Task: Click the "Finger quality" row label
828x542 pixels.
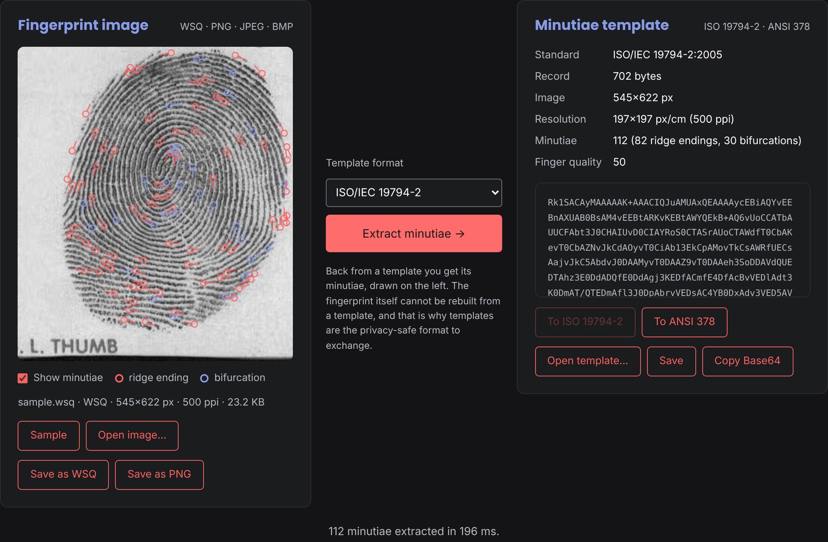Action: (568, 162)
